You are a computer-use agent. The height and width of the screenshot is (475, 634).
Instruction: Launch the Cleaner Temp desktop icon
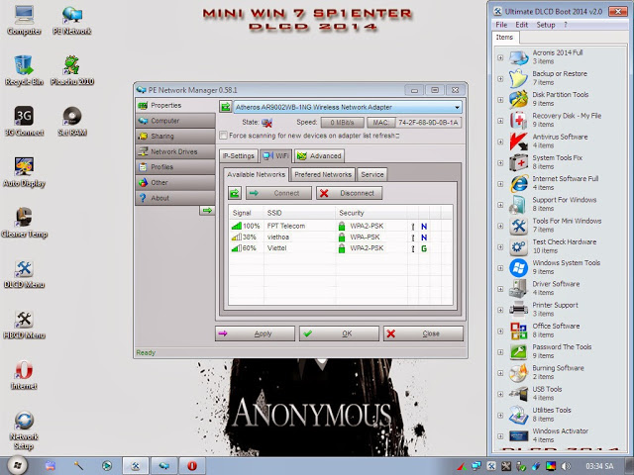coord(24,223)
